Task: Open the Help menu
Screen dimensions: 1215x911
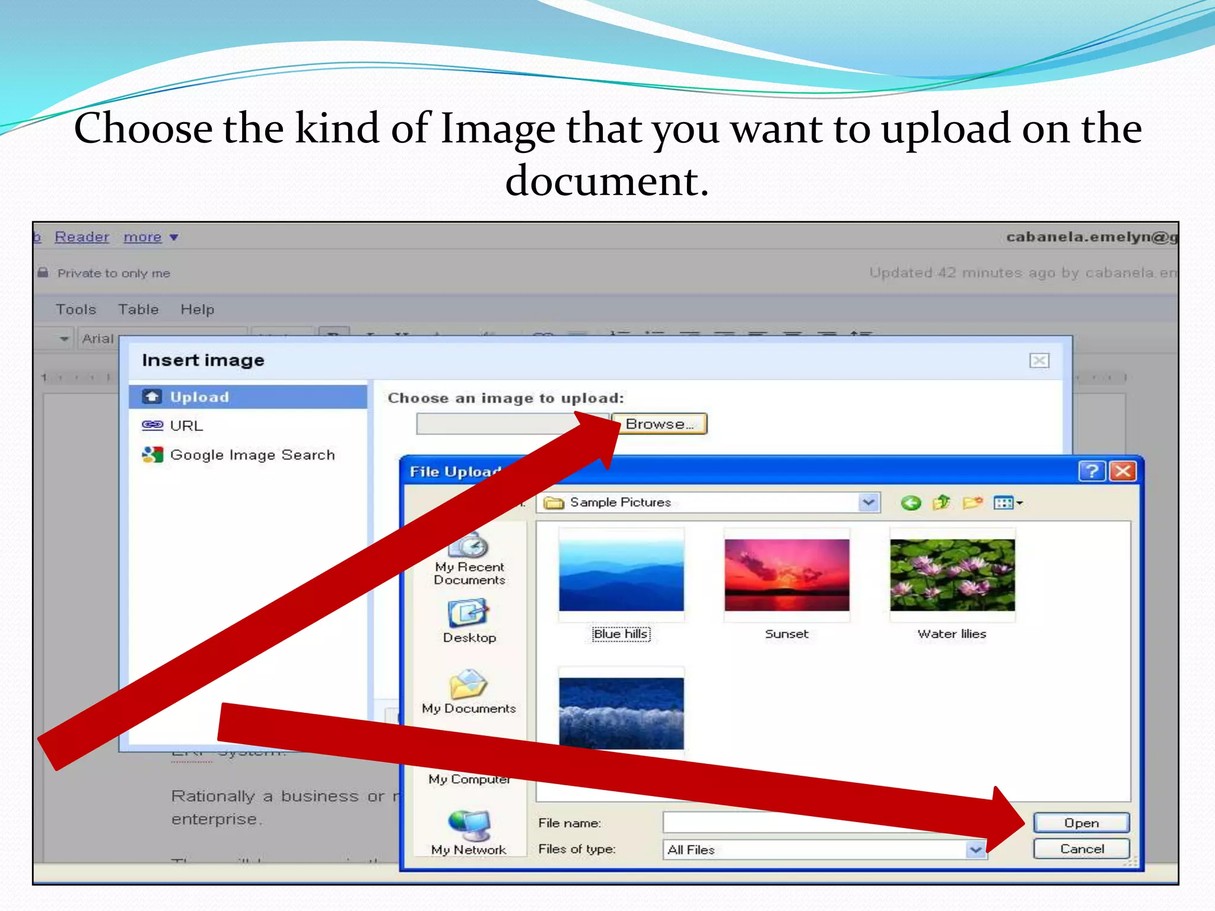Action: pyautogui.click(x=198, y=310)
